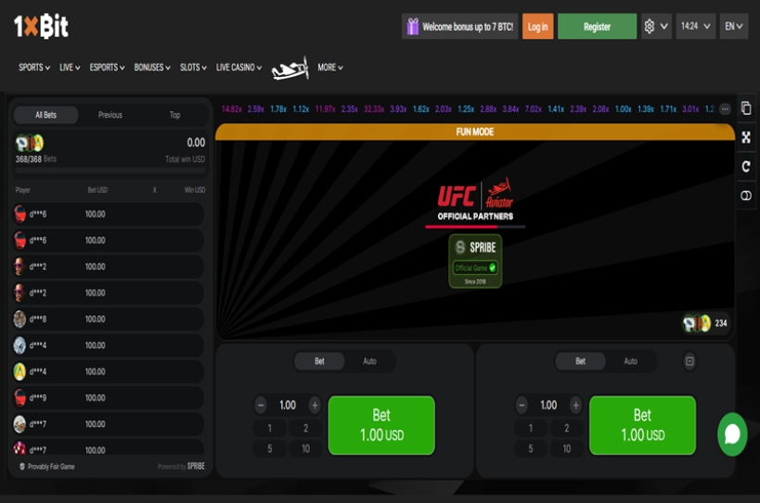Switch right bet panel to Auto mode
The width and height of the screenshot is (760, 503).
pyautogui.click(x=630, y=361)
